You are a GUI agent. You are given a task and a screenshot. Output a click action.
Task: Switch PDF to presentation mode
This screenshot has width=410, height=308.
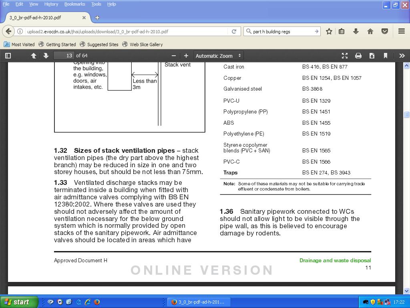point(344,56)
